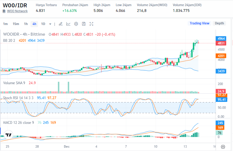Switch to Trading View chart

pyautogui.click(x=199, y=23)
